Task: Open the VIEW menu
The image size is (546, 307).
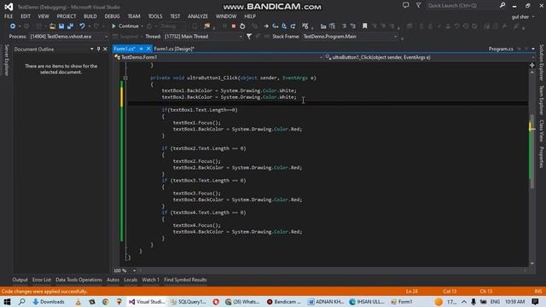Action: click(44, 16)
